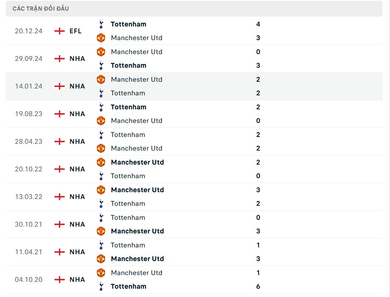Image resolution: width=390 pixels, height=297 pixels.
Task: Click Tottenham crest in 30.10.21 match
Action: (101, 218)
